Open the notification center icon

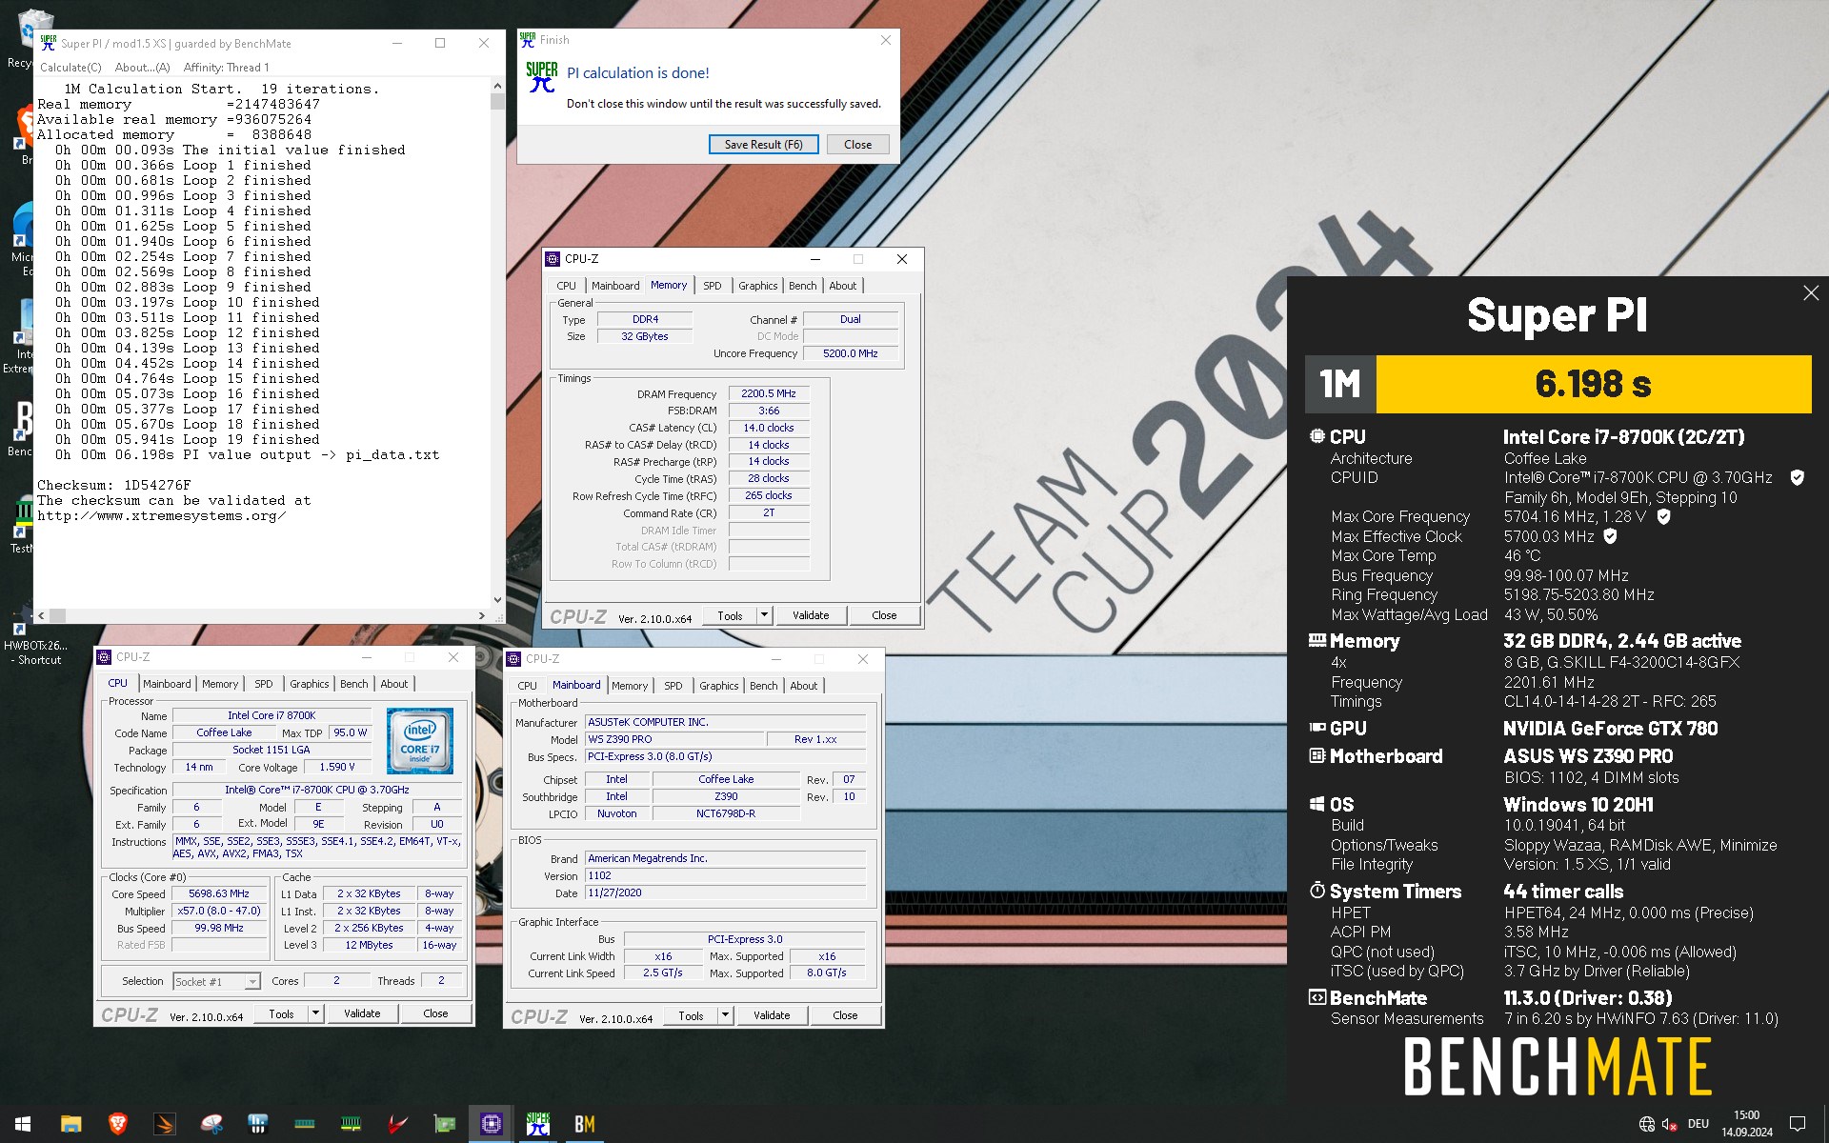click(x=1798, y=1124)
